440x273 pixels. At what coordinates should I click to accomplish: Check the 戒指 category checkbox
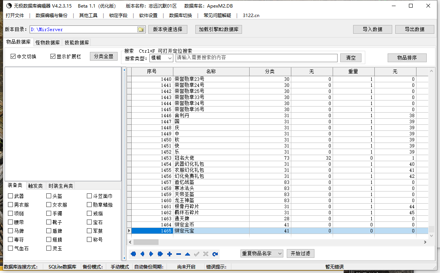tap(89, 213)
